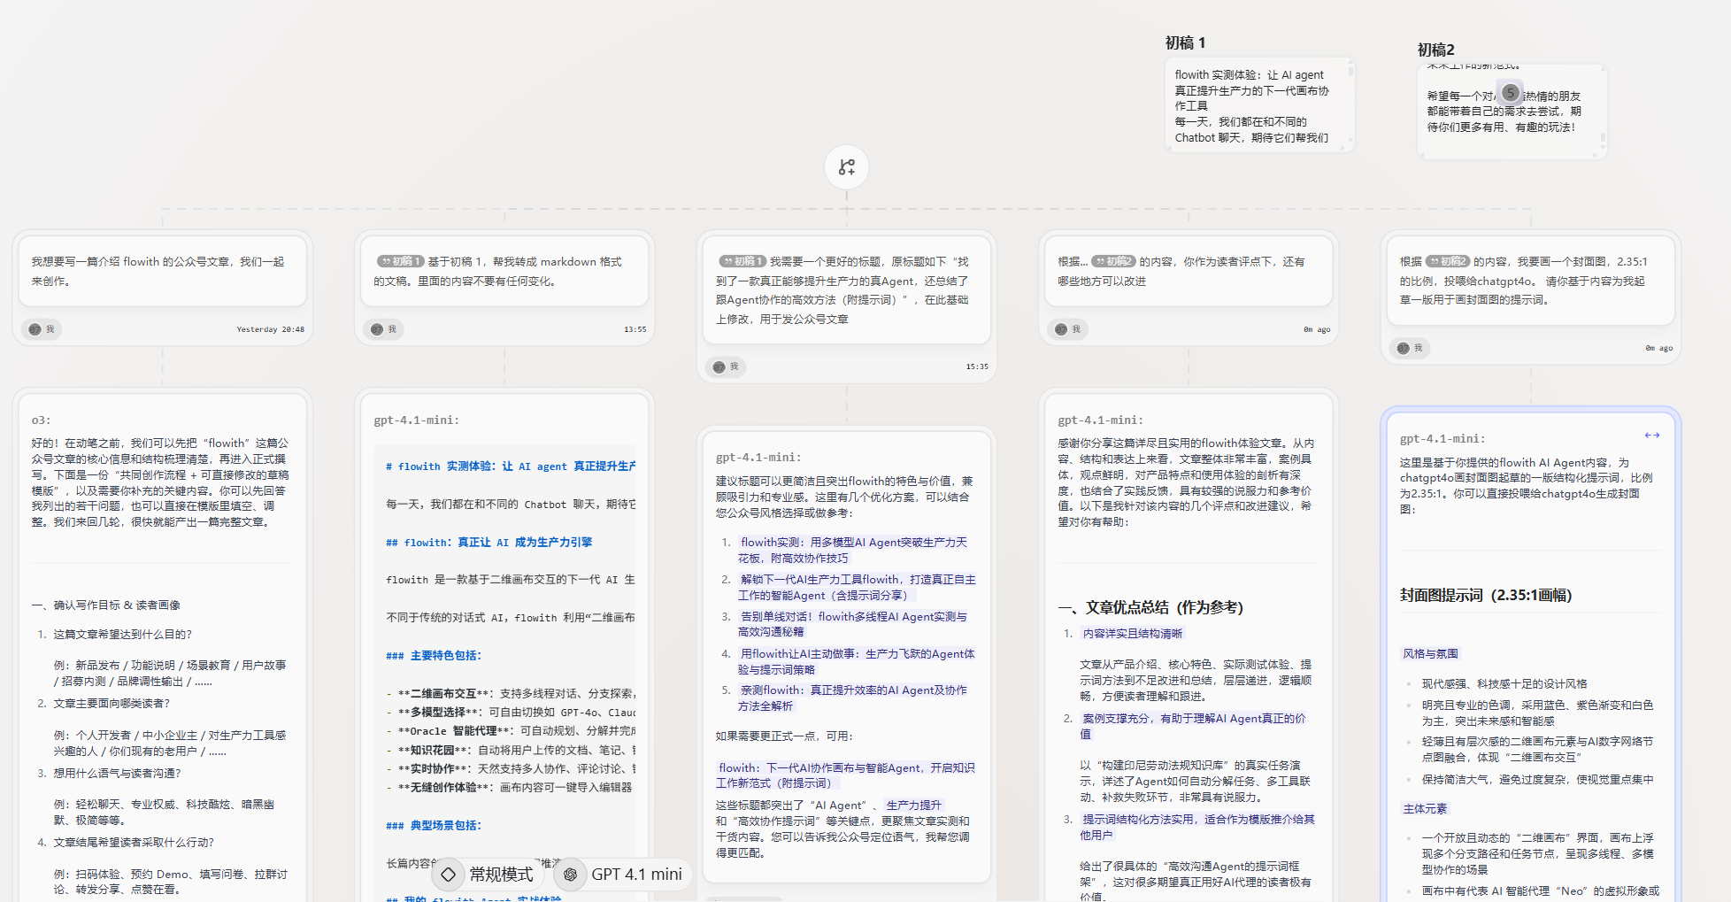Click the highlighted 案例支撑充分 point
The image size is (1731, 902).
click(1192, 726)
